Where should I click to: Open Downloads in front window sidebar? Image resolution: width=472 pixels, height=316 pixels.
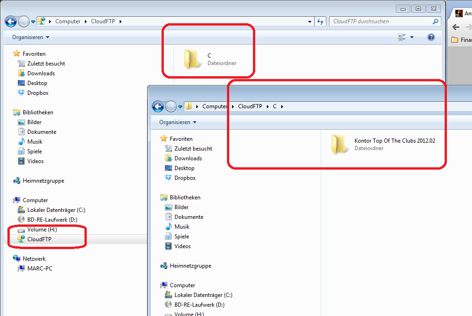click(x=184, y=158)
